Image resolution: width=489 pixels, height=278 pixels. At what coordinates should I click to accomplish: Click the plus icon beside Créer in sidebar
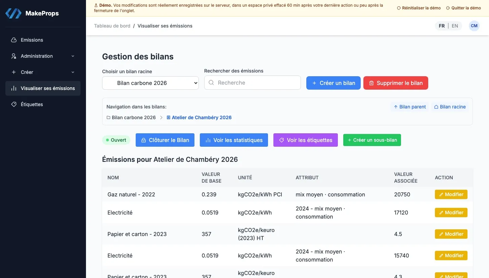(x=14, y=72)
